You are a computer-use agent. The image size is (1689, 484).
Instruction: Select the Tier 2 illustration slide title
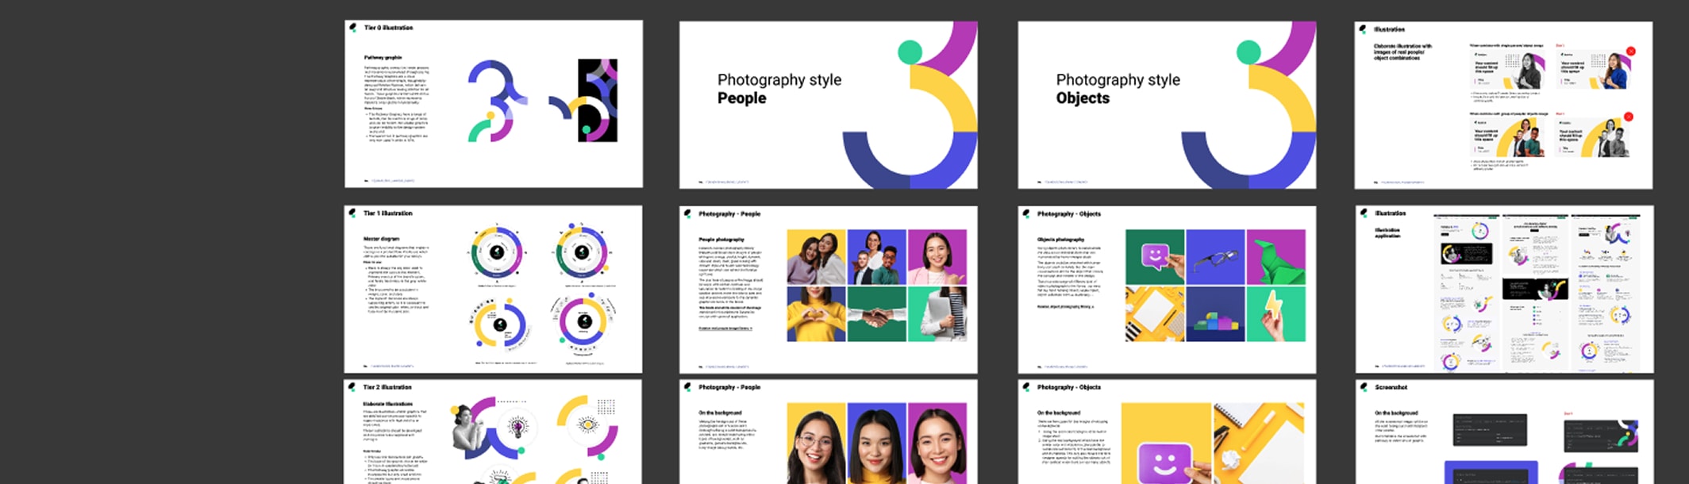[x=387, y=387]
